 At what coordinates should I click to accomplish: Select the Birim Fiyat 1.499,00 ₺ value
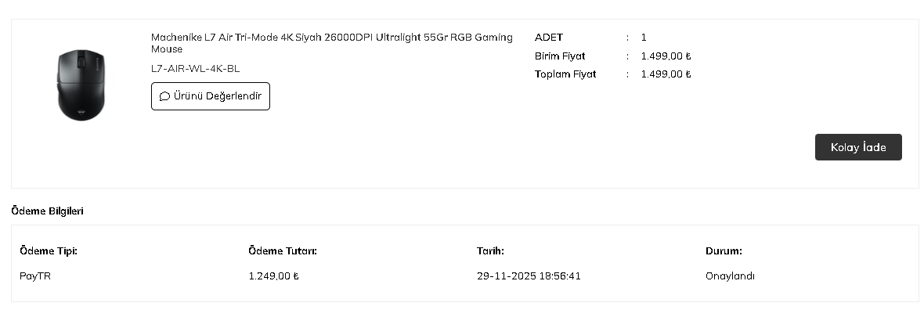click(x=666, y=56)
